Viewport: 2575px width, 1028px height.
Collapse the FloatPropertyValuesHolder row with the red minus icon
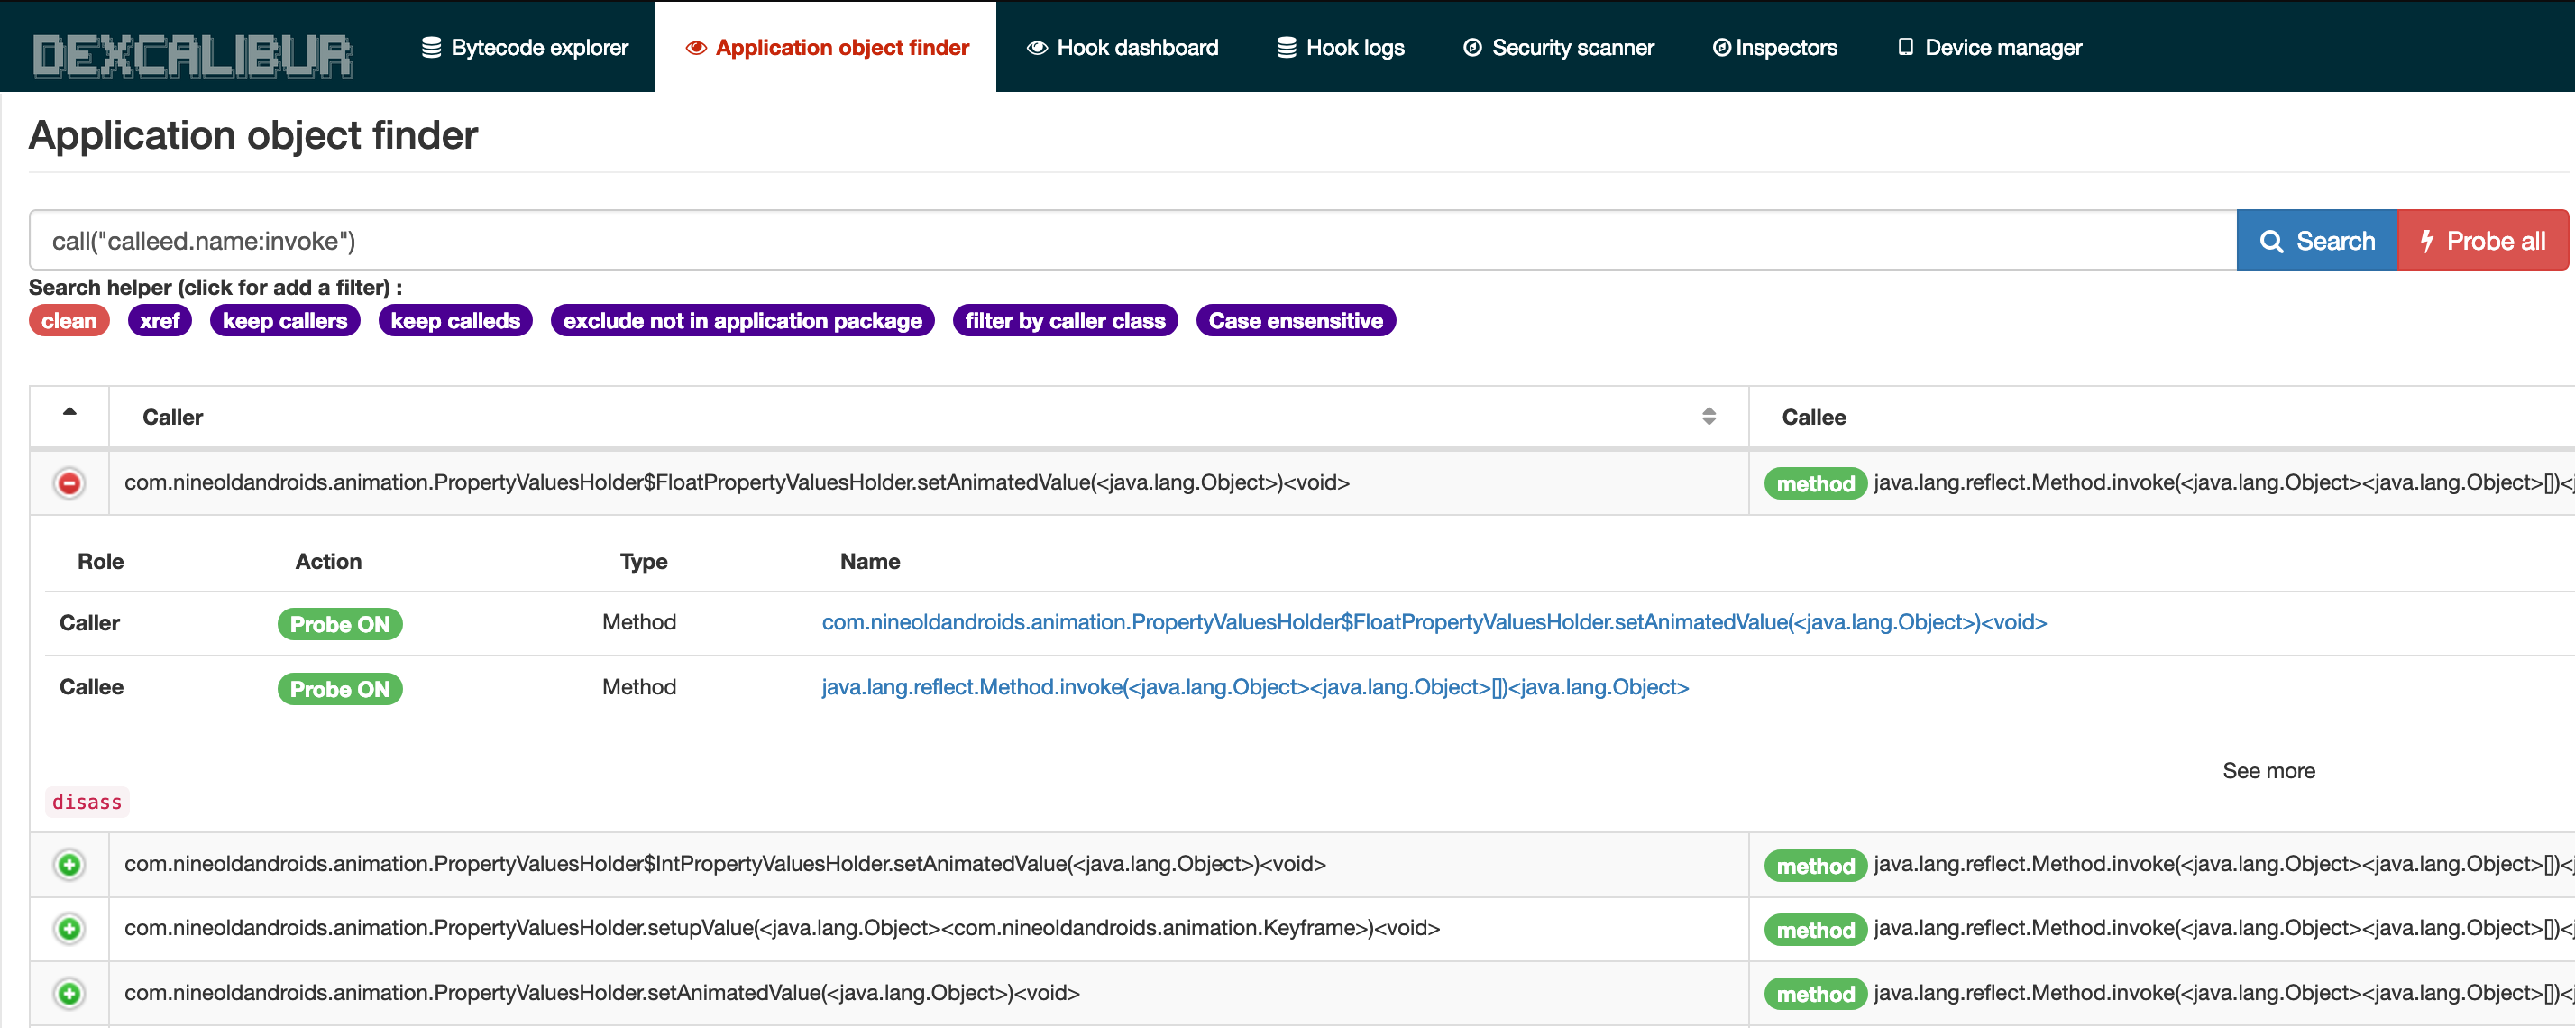[x=69, y=484]
